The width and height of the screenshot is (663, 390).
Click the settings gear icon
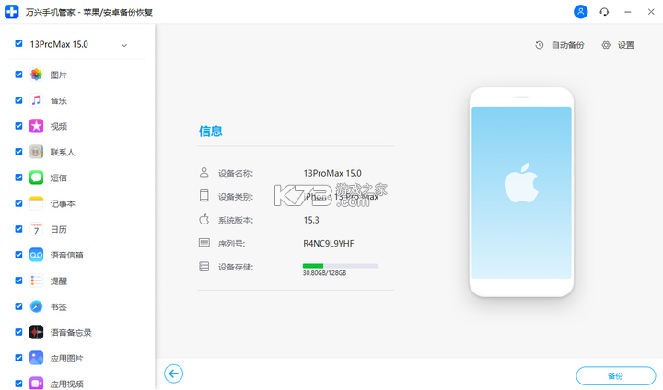[606, 45]
